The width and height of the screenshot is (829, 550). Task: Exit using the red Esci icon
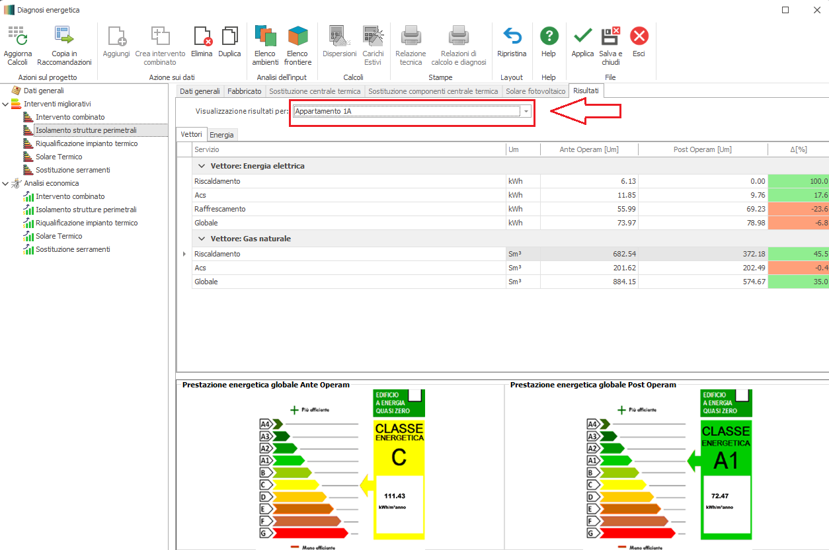pos(639,36)
